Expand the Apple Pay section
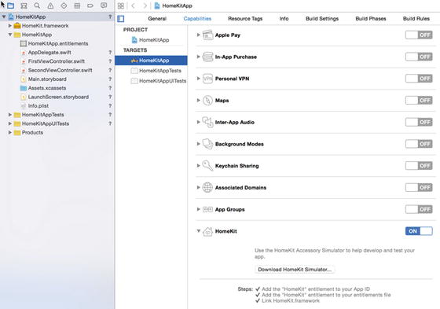The height and width of the screenshot is (309, 440). pos(198,35)
